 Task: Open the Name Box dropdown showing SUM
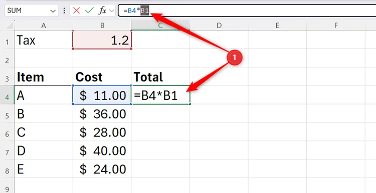[x=53, y=11]
